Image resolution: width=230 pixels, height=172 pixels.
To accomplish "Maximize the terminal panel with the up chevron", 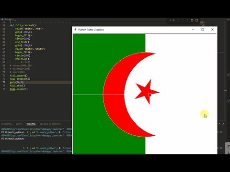I will [x=219, y=124].
